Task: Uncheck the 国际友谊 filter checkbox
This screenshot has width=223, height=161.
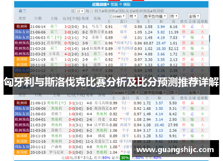Action: coord(117,11)
